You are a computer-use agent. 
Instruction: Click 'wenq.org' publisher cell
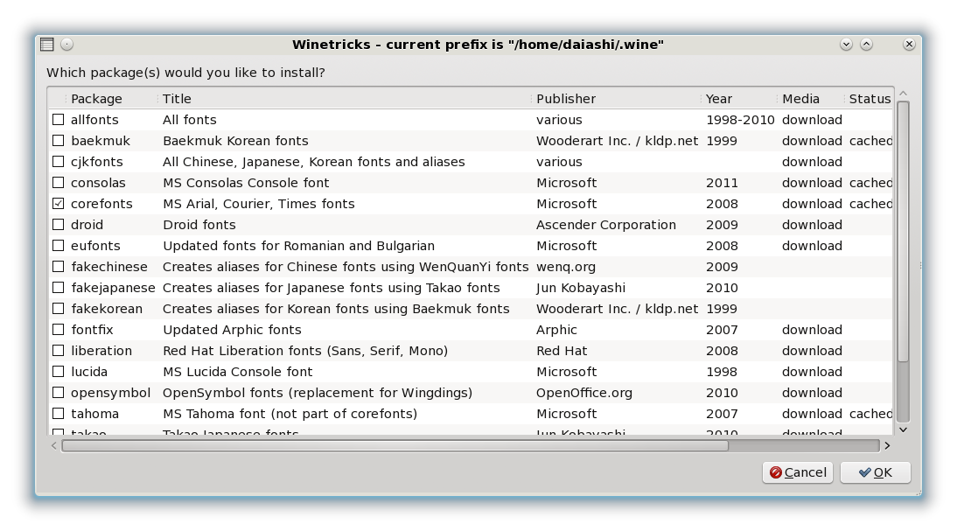[566, 267]
